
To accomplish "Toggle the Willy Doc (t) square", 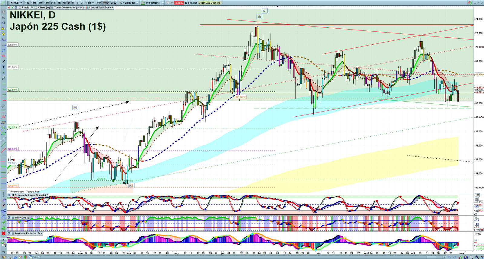I will click(x=13, y=217).
